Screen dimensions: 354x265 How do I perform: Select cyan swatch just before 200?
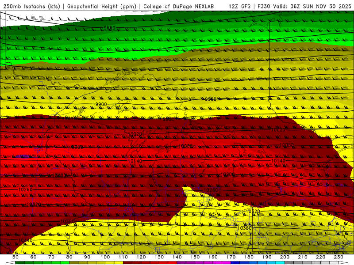(x=280, y=262)
